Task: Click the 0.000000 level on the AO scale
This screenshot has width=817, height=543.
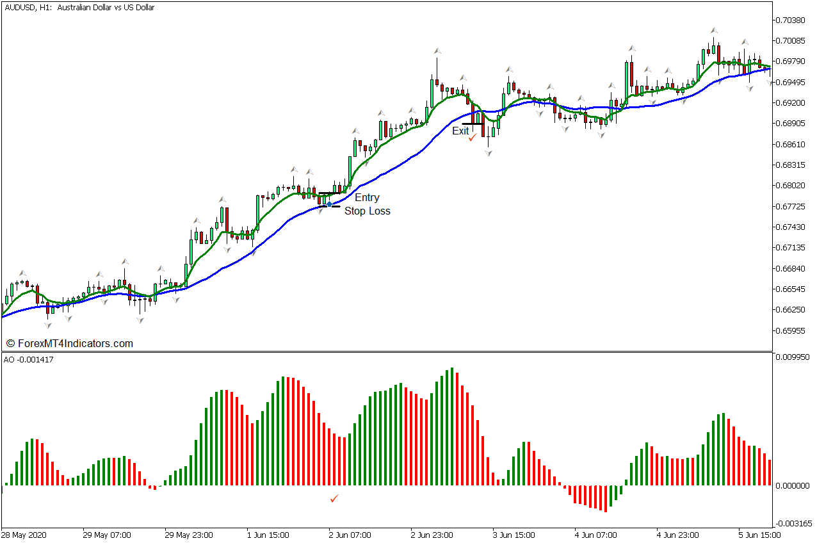Action: [x=792, y=486]
